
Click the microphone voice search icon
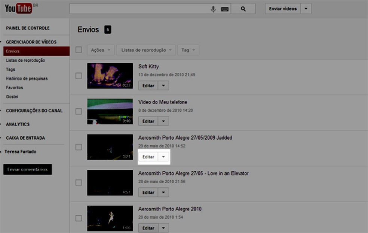click(213, 9)
